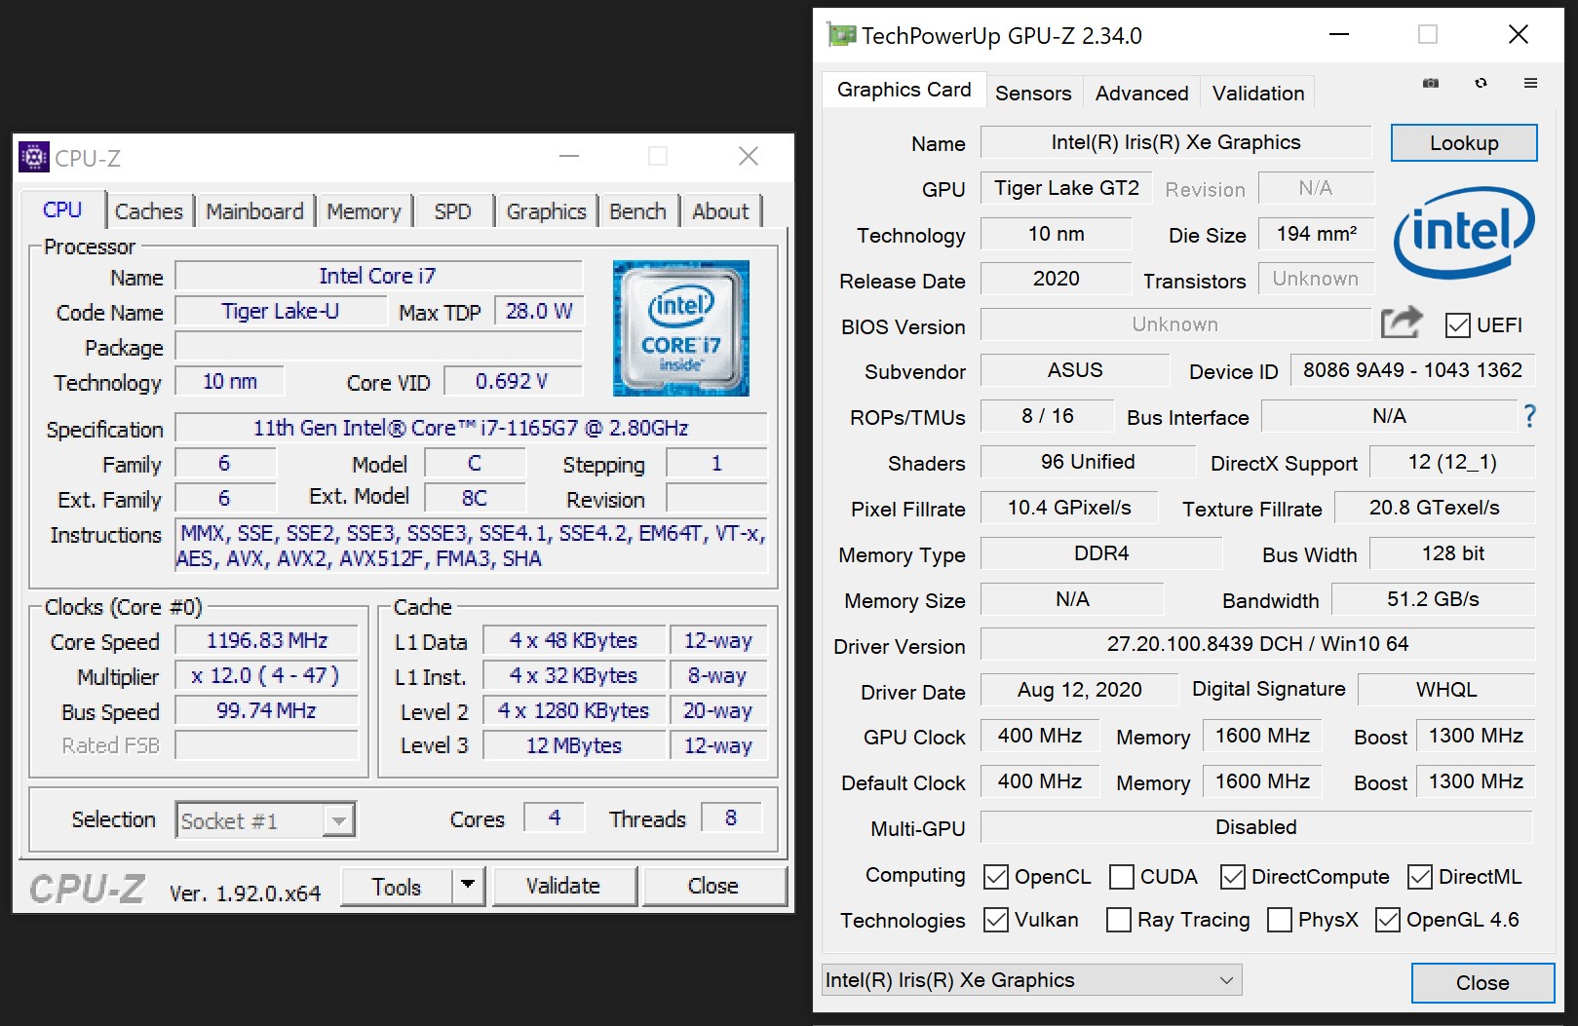Switch to the Sensors tab in GPU-Z
The image size is (1578, 1026).
pyautogui.click(x=1033, y=93)
